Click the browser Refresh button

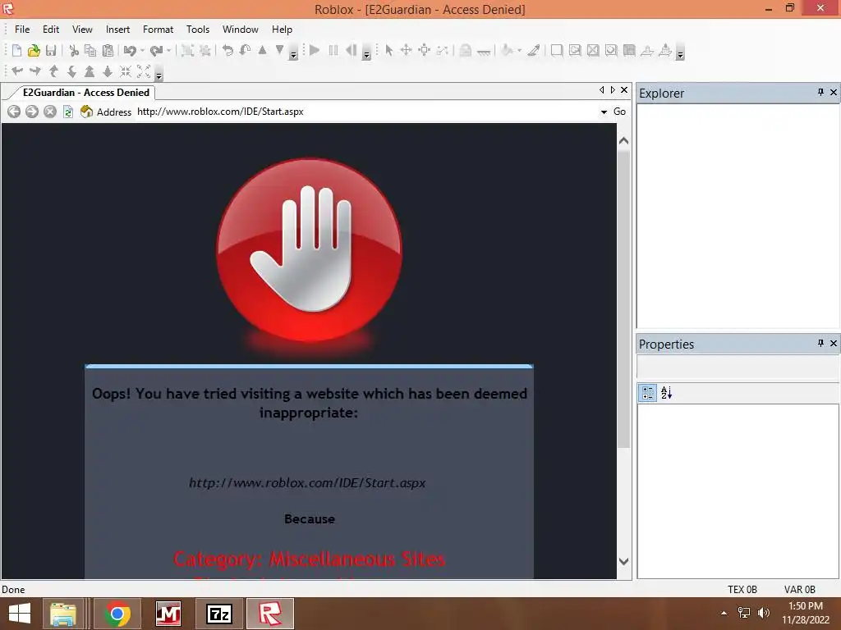(x=68, y=112)
